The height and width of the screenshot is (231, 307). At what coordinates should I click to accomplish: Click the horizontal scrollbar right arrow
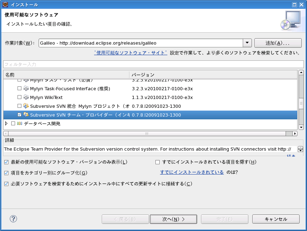click(x=295, y=134)
